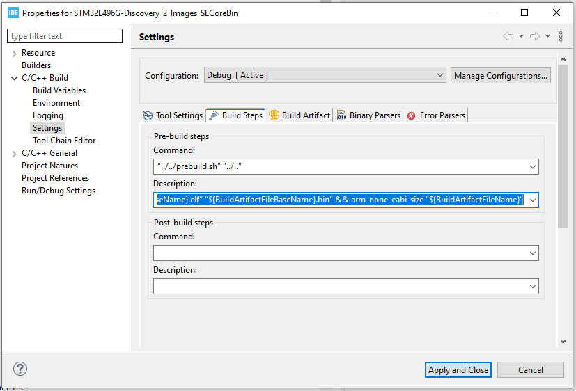The image size is (576, 391).
Task: Select Tool Chain Editor in tree
Action: (x=64, y=141)
